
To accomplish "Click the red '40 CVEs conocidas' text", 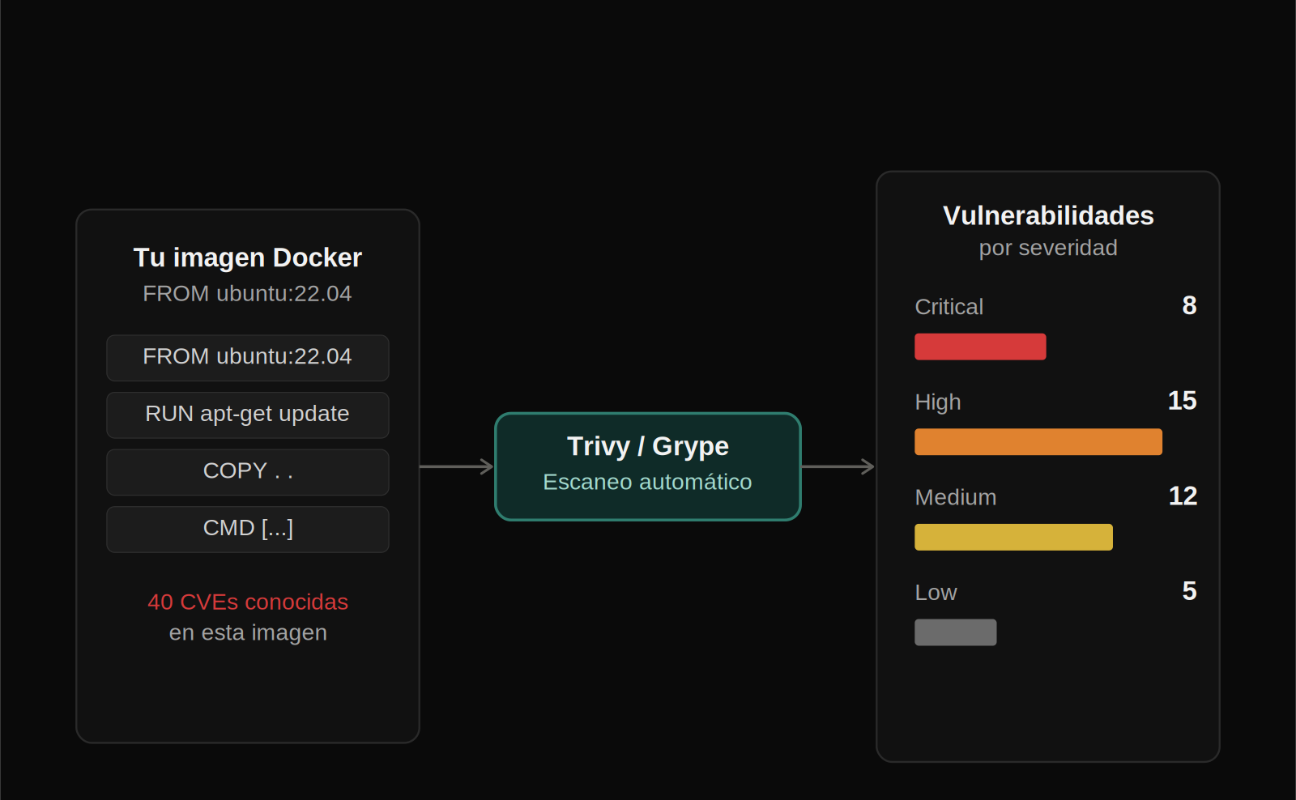I will tap(248, 602).
